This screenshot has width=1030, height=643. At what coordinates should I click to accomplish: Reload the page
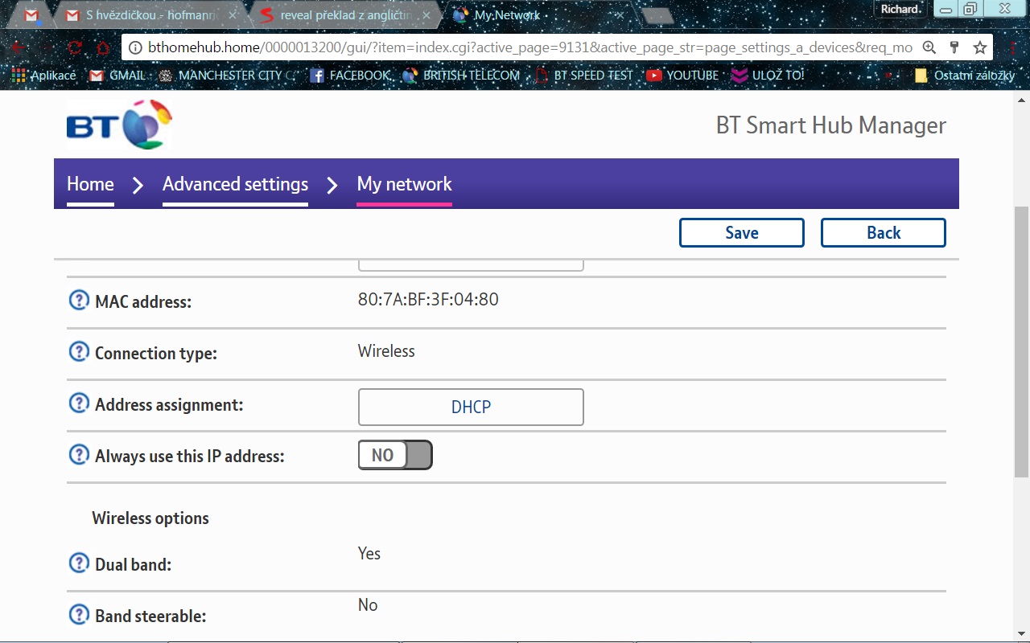[74, 47]
